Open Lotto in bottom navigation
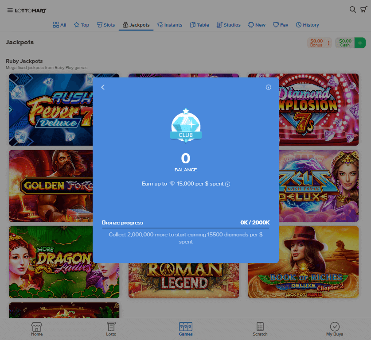371x340 pixels. pyautogui.click(x=111, y=329)
